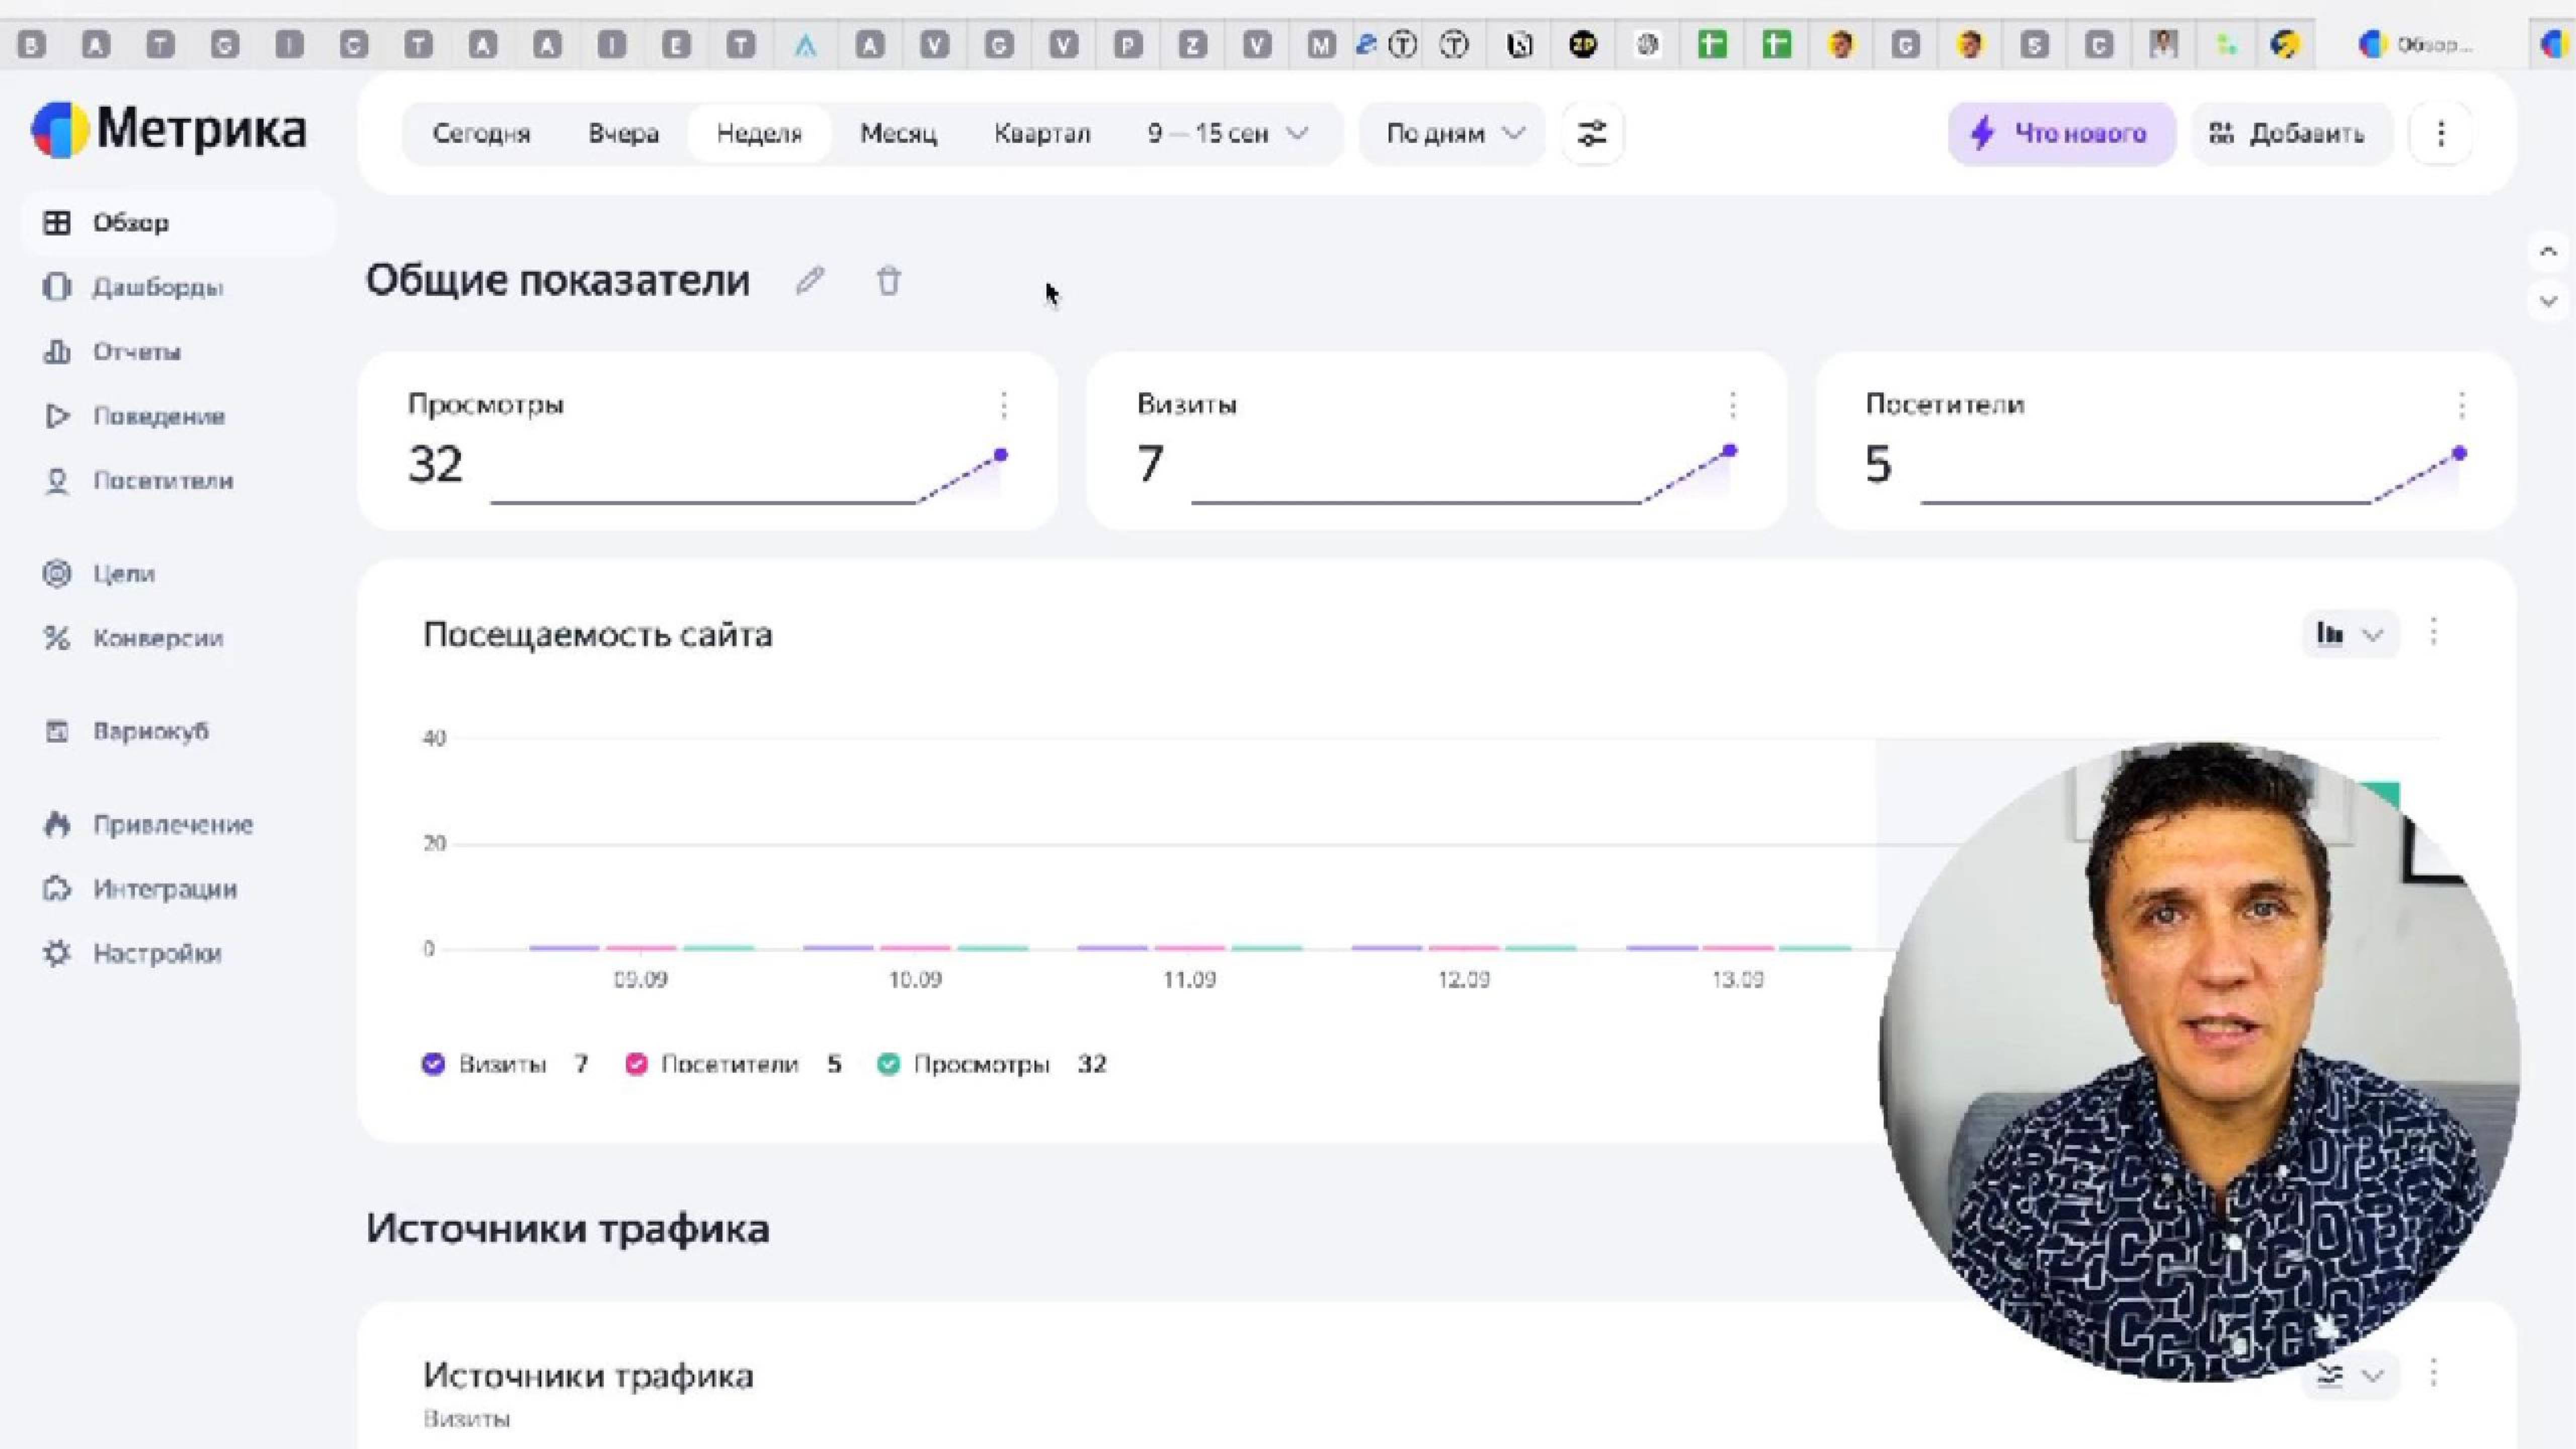Click the pencil edit icon beside Общие показатели
This screenshot has width=2576, height=1449.
pyautogui.click(x=810, y=281)
